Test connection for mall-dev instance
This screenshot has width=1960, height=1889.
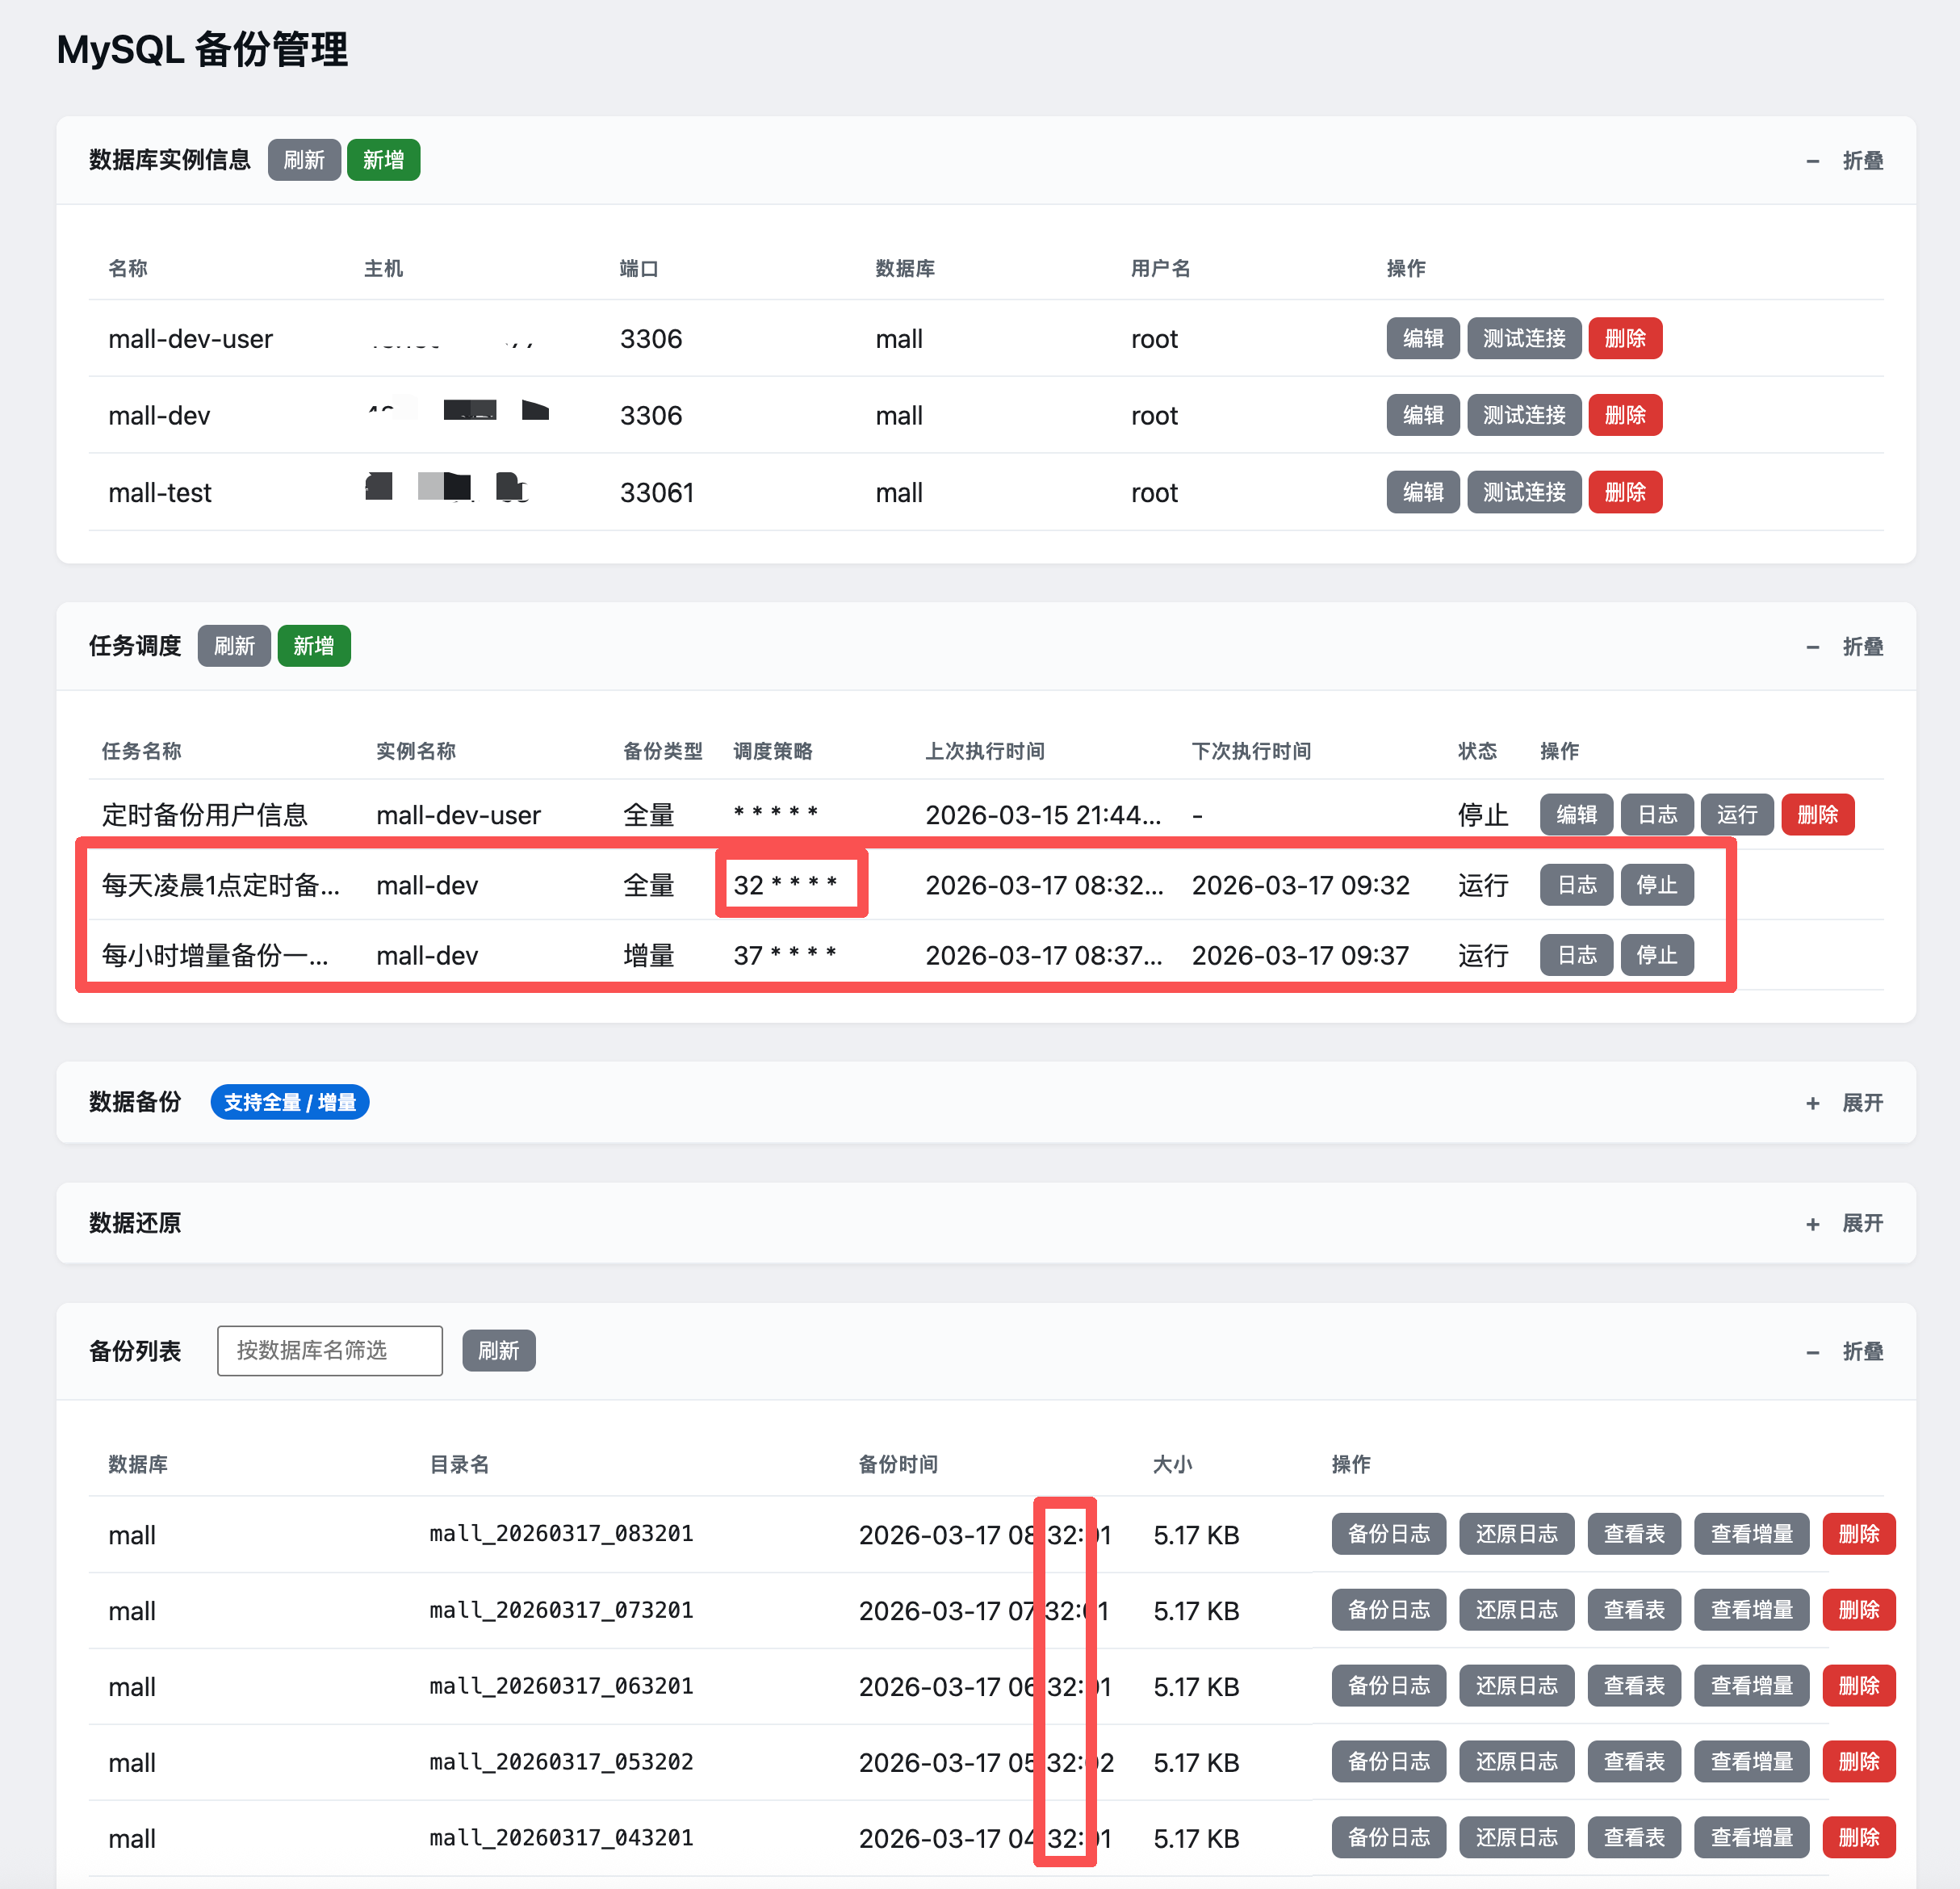pyautogui.click(x=1523, y=415)
